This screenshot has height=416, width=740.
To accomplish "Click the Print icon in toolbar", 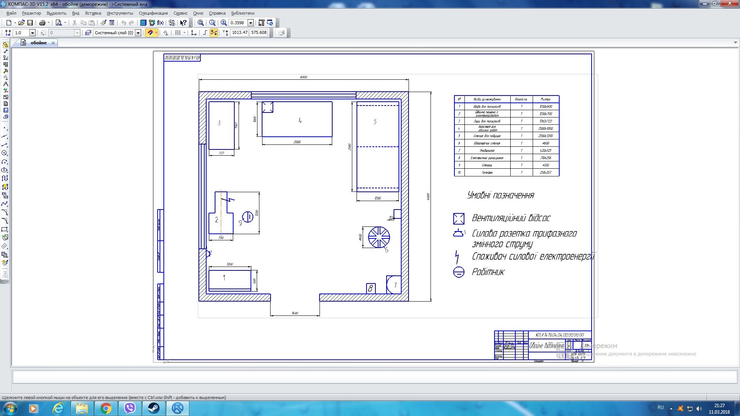I will (42, 23).
